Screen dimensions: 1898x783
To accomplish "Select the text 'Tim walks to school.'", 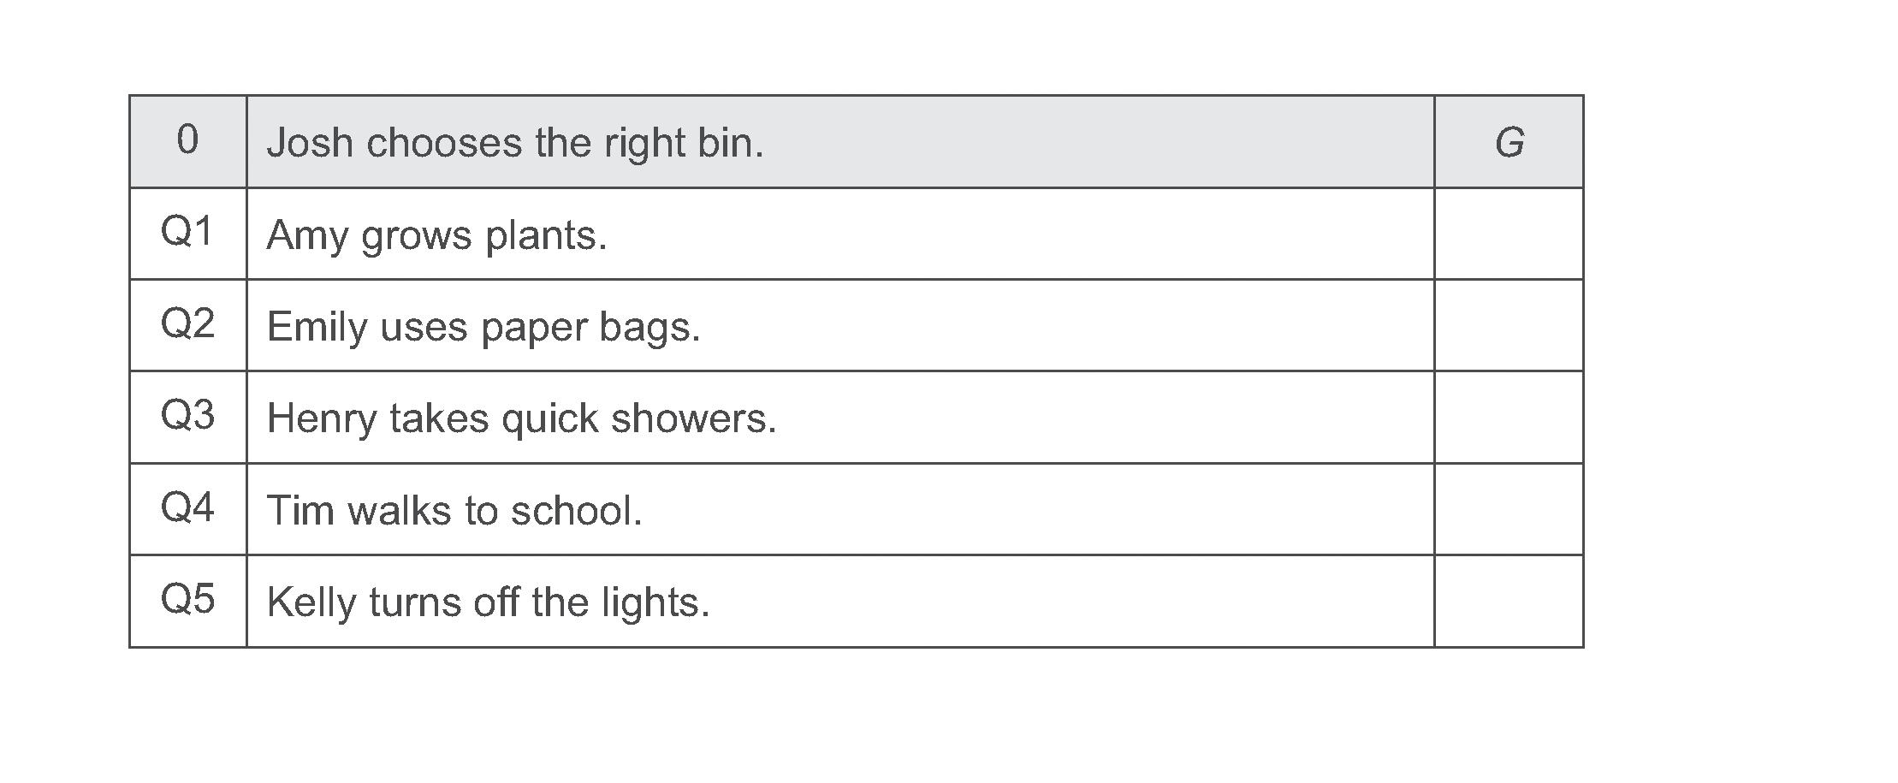I will pyautogui.click(x=454, y=511).
